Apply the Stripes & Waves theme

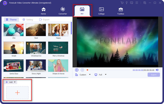pyautogui.click(x=58, y=66)
